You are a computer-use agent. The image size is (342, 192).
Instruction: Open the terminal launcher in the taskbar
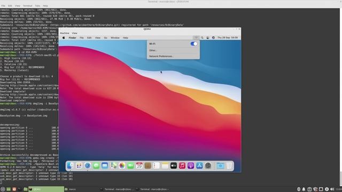tap(20, 189)
